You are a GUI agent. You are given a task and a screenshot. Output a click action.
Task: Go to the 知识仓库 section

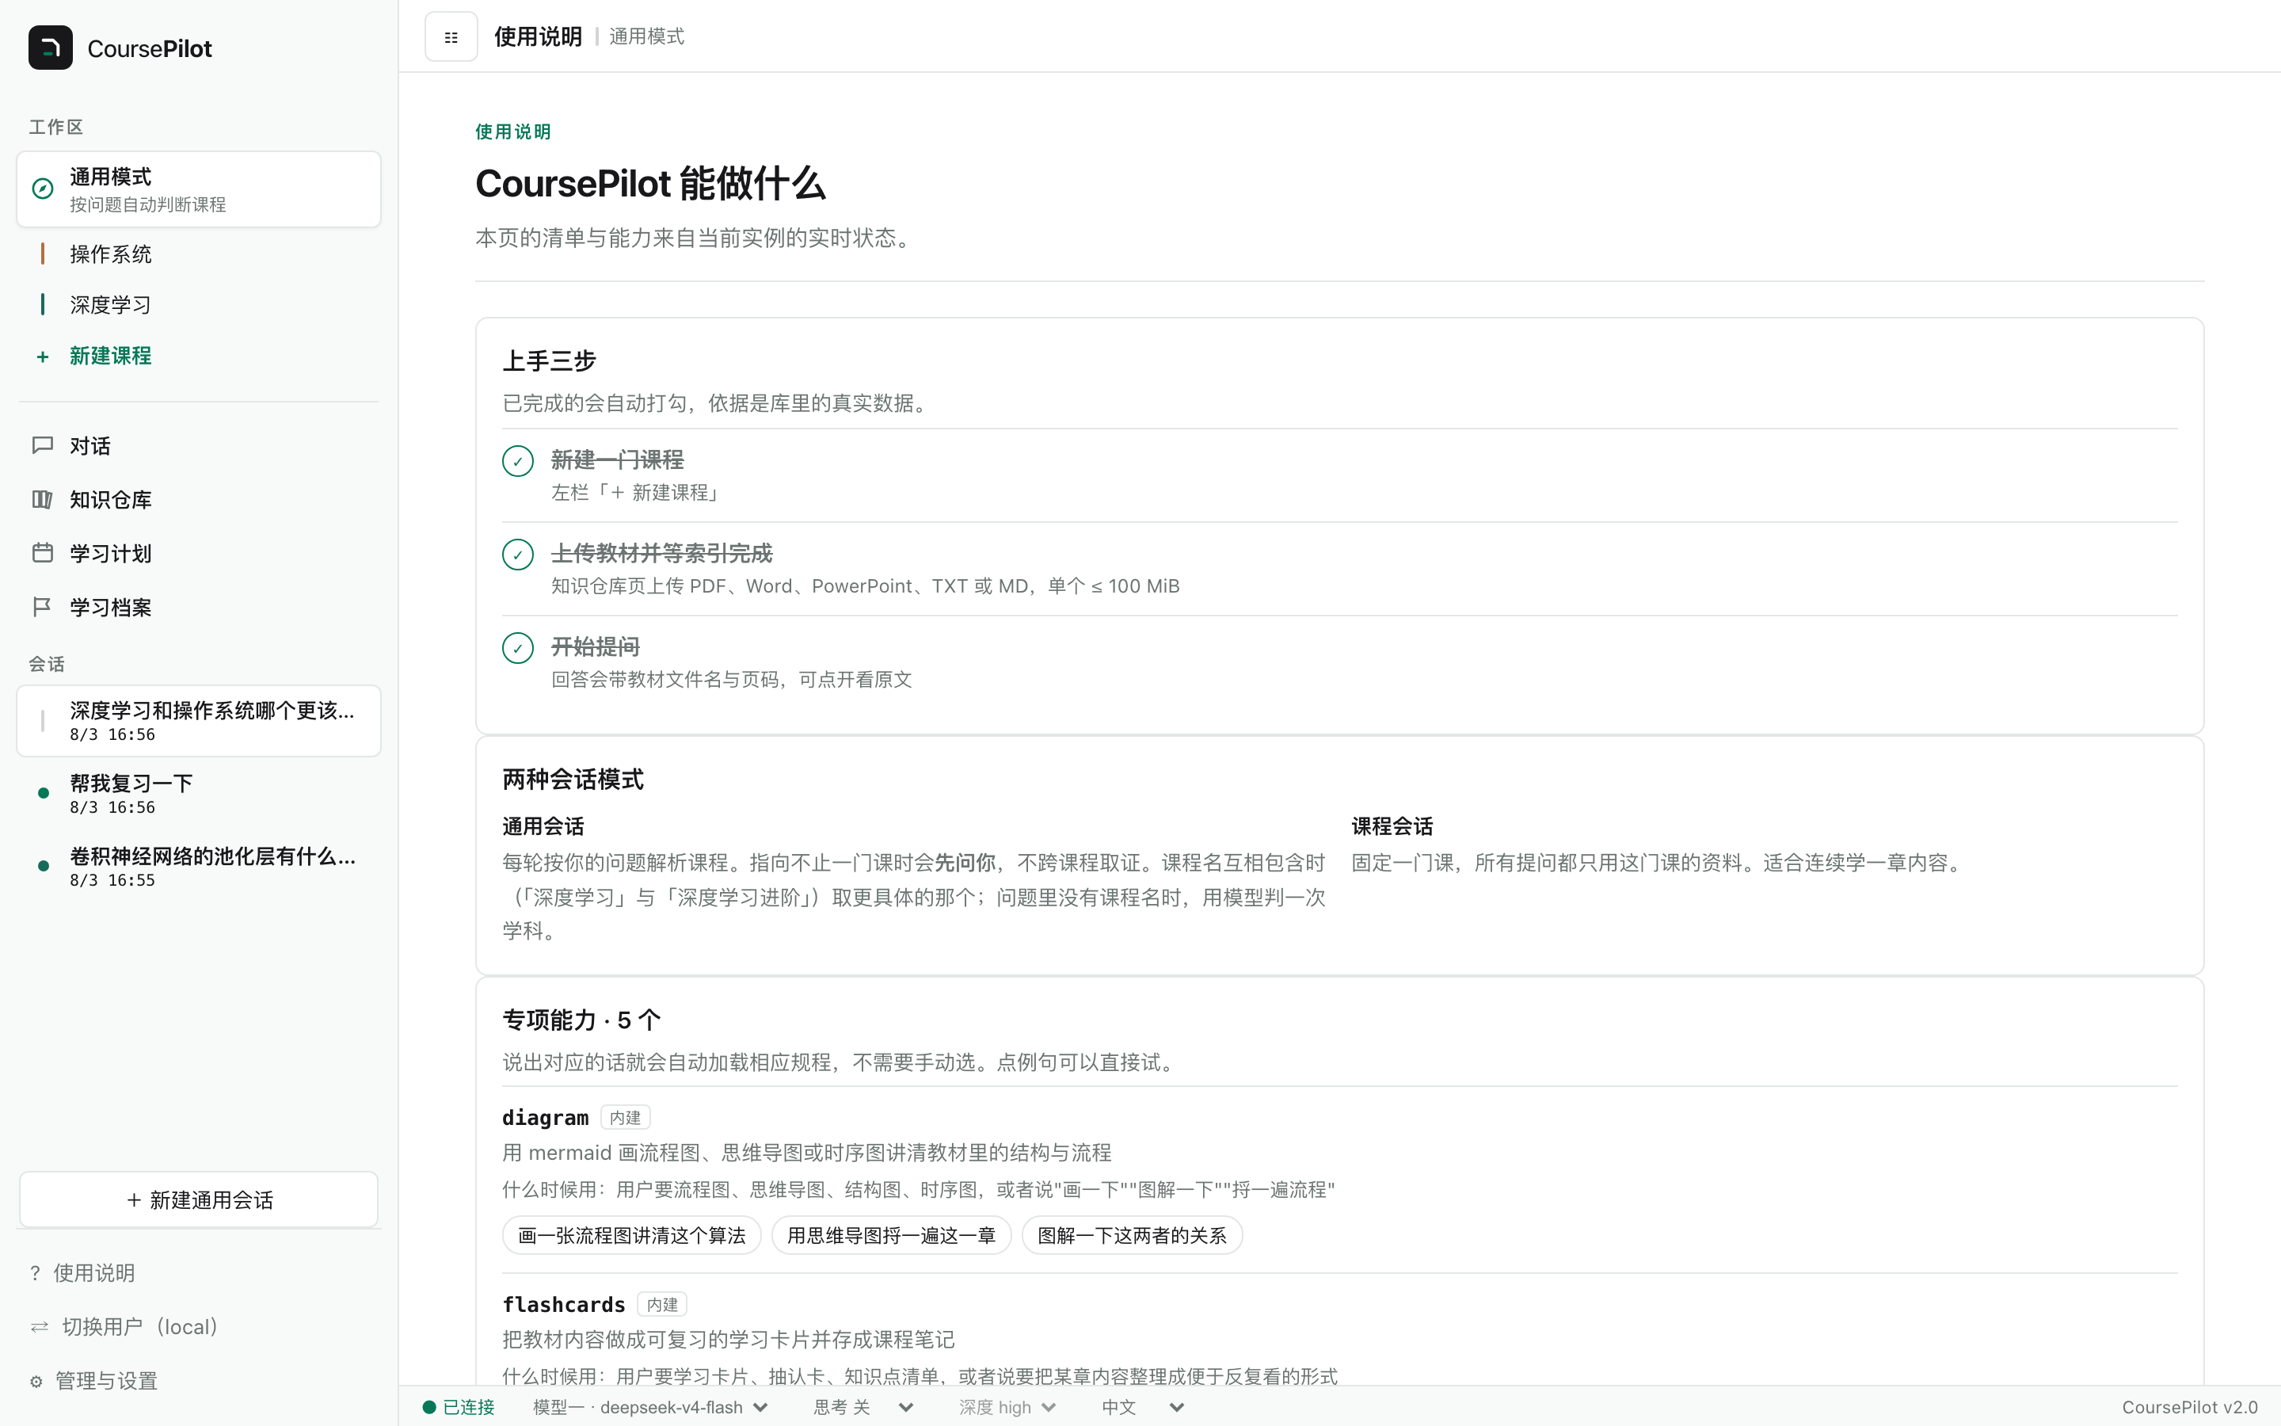(x=199, y=499)
